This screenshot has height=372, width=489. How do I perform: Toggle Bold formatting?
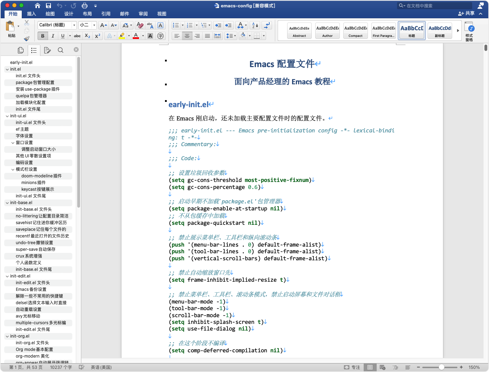tap(43, 36)
